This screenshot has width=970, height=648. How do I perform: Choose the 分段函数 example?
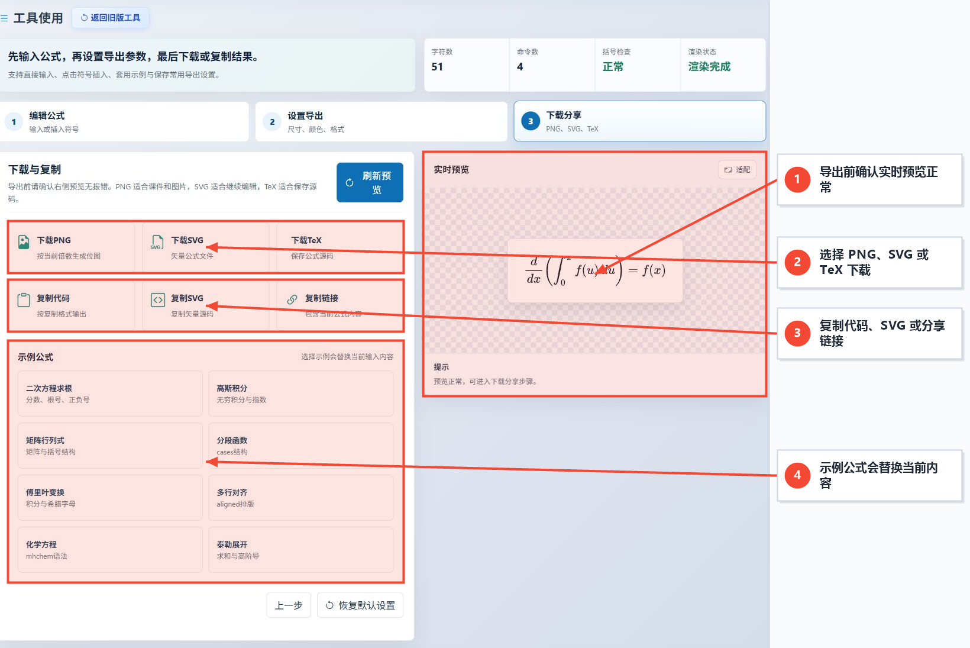point(301,446)
